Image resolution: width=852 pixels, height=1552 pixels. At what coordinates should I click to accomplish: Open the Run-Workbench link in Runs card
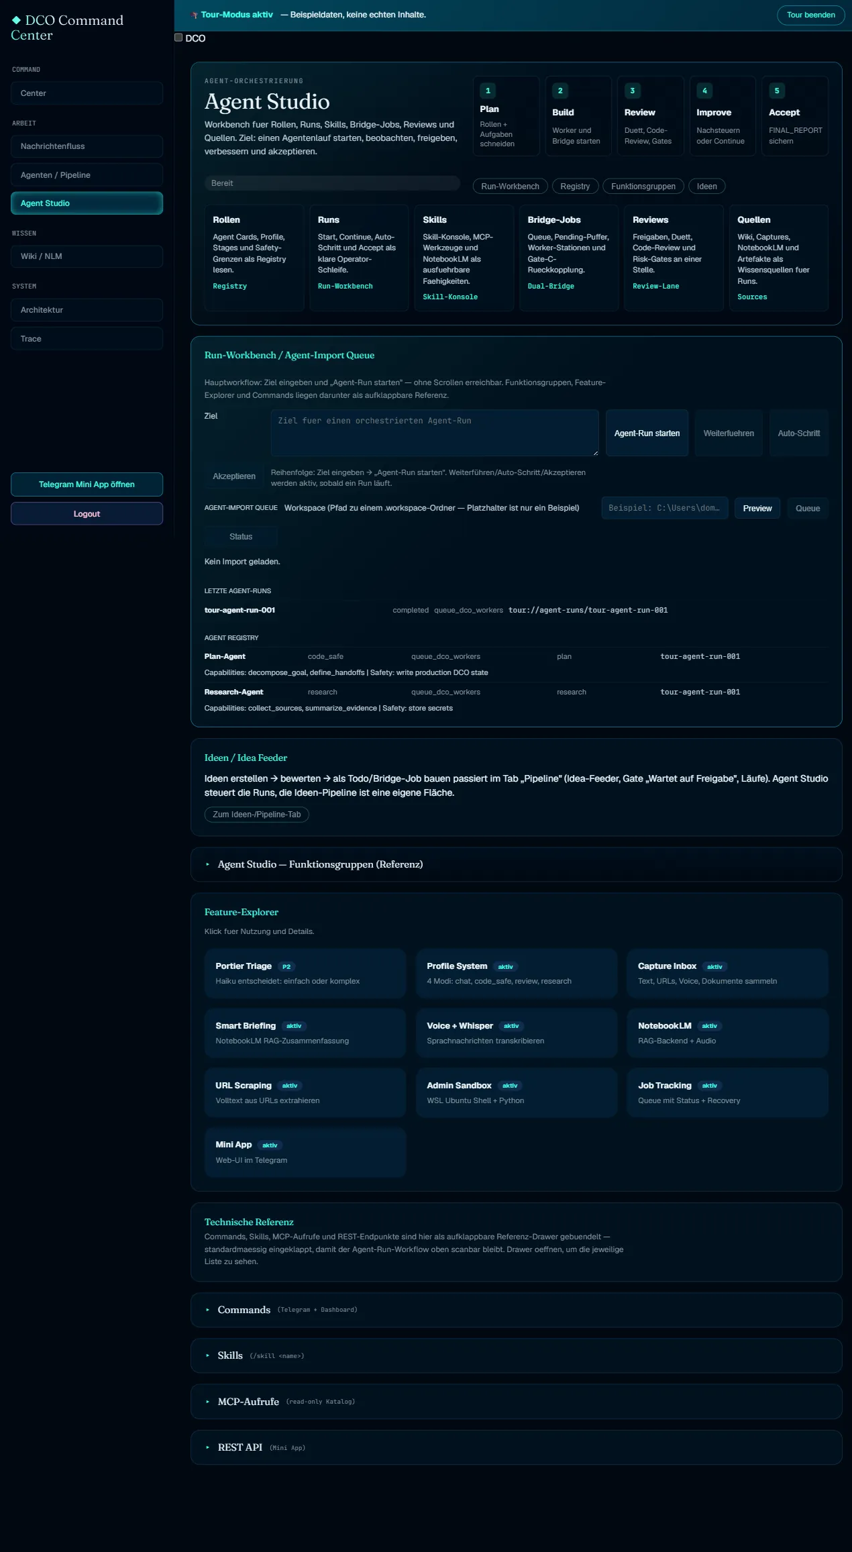tap(345, 287)
